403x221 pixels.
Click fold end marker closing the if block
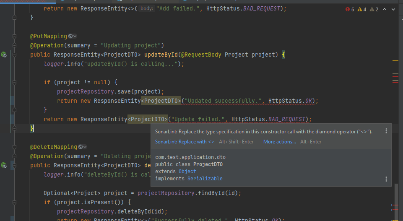click(14, 110)
